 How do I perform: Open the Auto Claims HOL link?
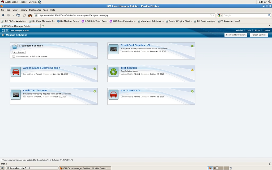click(x=131, y=91)
